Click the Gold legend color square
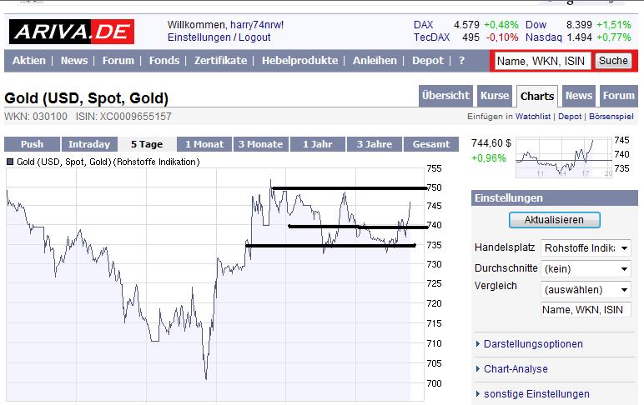The image size is (644, 405). pyautogui.click(x=10, y=162)
